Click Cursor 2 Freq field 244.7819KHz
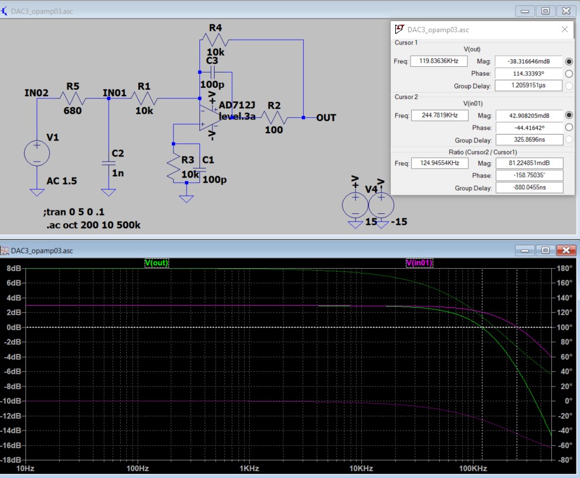Screen dimensions: 580x478 [439, 115]
